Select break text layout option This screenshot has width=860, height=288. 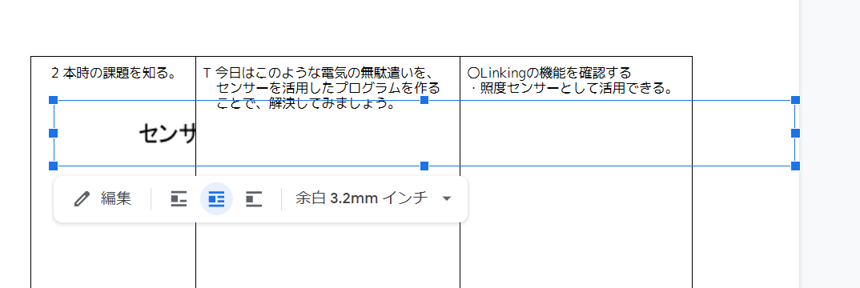(x=254, y=198)
